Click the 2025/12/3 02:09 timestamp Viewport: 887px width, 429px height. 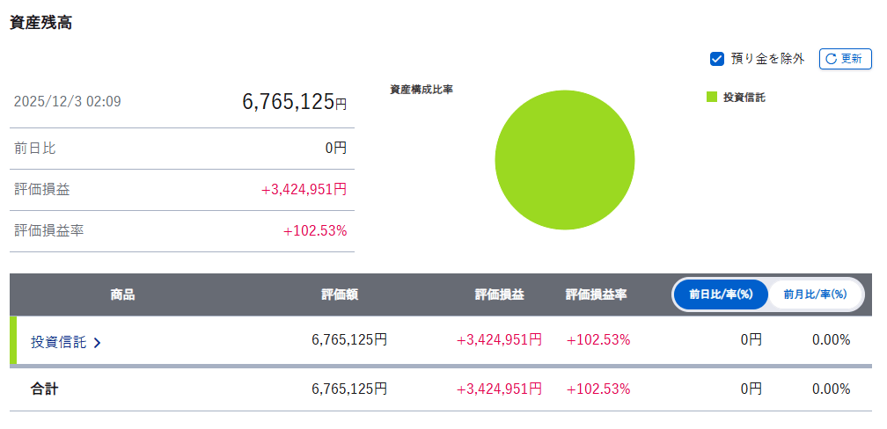(x=68, y=102)
